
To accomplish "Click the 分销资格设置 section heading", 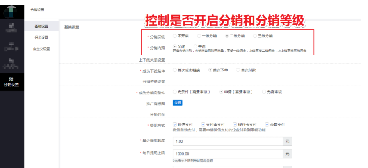I will point(154,82).
